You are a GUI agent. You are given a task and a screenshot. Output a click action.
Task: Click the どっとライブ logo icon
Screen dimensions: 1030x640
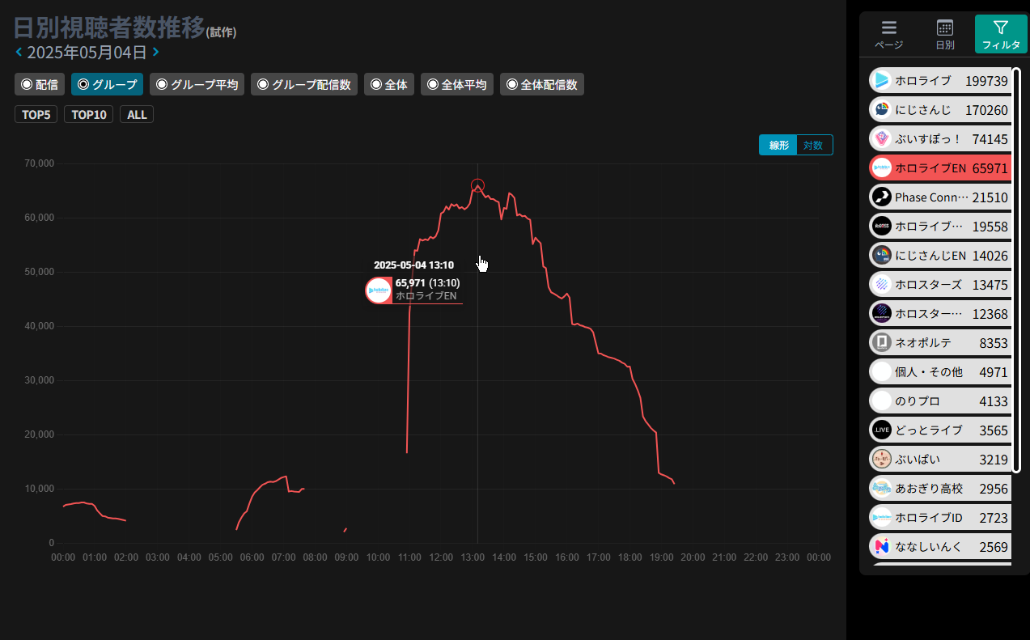[x=881, y=430]
